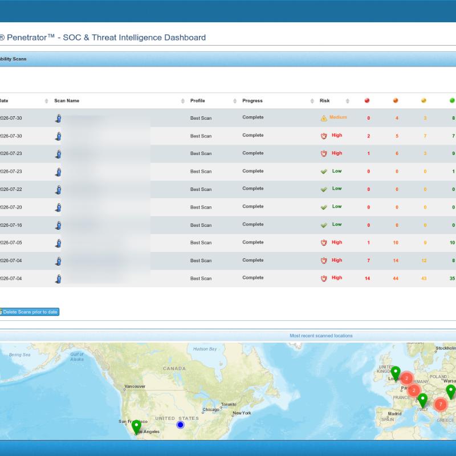Click the green checkmark icon in the 2026-07-22 row

coord(324,189)
